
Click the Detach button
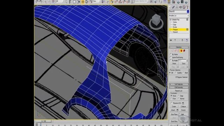pyautogui.click(x=183, y=110)
